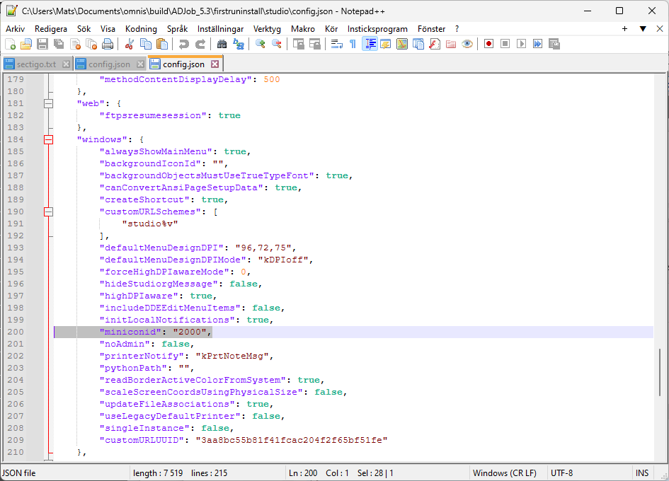669x481 pixels.
Task: Cut selection with scissors icon
Action: (130, 44)
